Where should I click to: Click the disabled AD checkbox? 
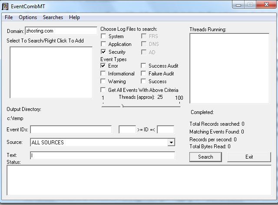pos(144,52)
